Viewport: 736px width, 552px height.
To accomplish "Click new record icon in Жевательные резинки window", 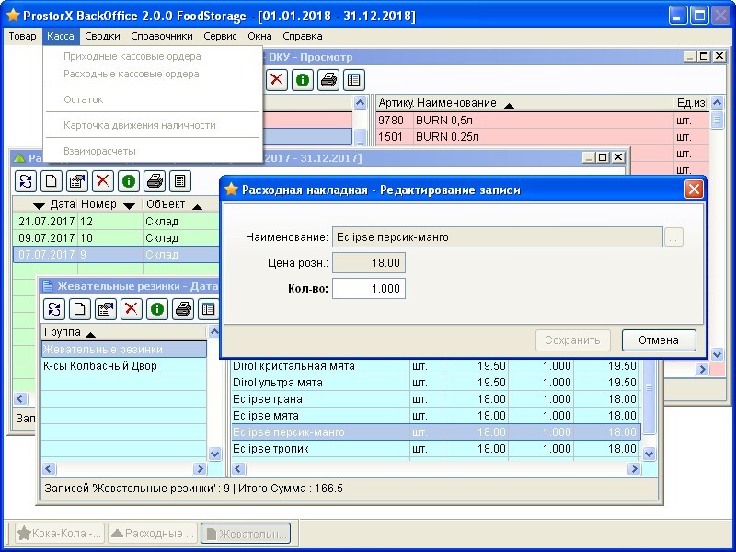I will click(x=80, y=309).
